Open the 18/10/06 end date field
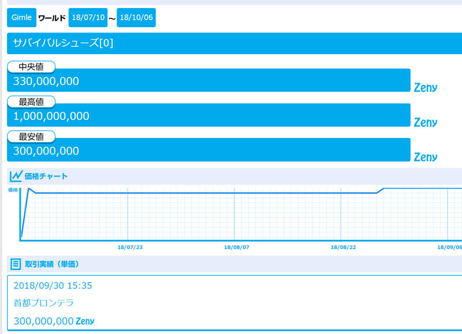462x334 pixels. point(136,18)
